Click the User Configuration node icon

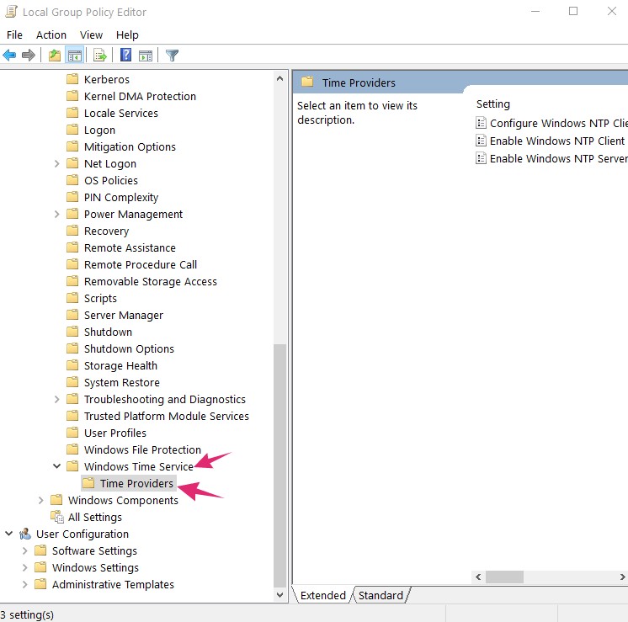click(x=25, y=534)
